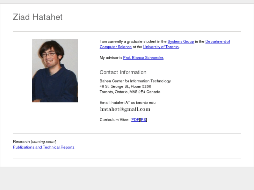Open the Systems Group link
The image size is (254, 190).
click(x=181, y=41)
